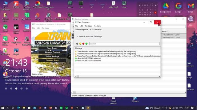
Task: Open the notification center icon
Action: pyautogui.click(x=192, y=108)
